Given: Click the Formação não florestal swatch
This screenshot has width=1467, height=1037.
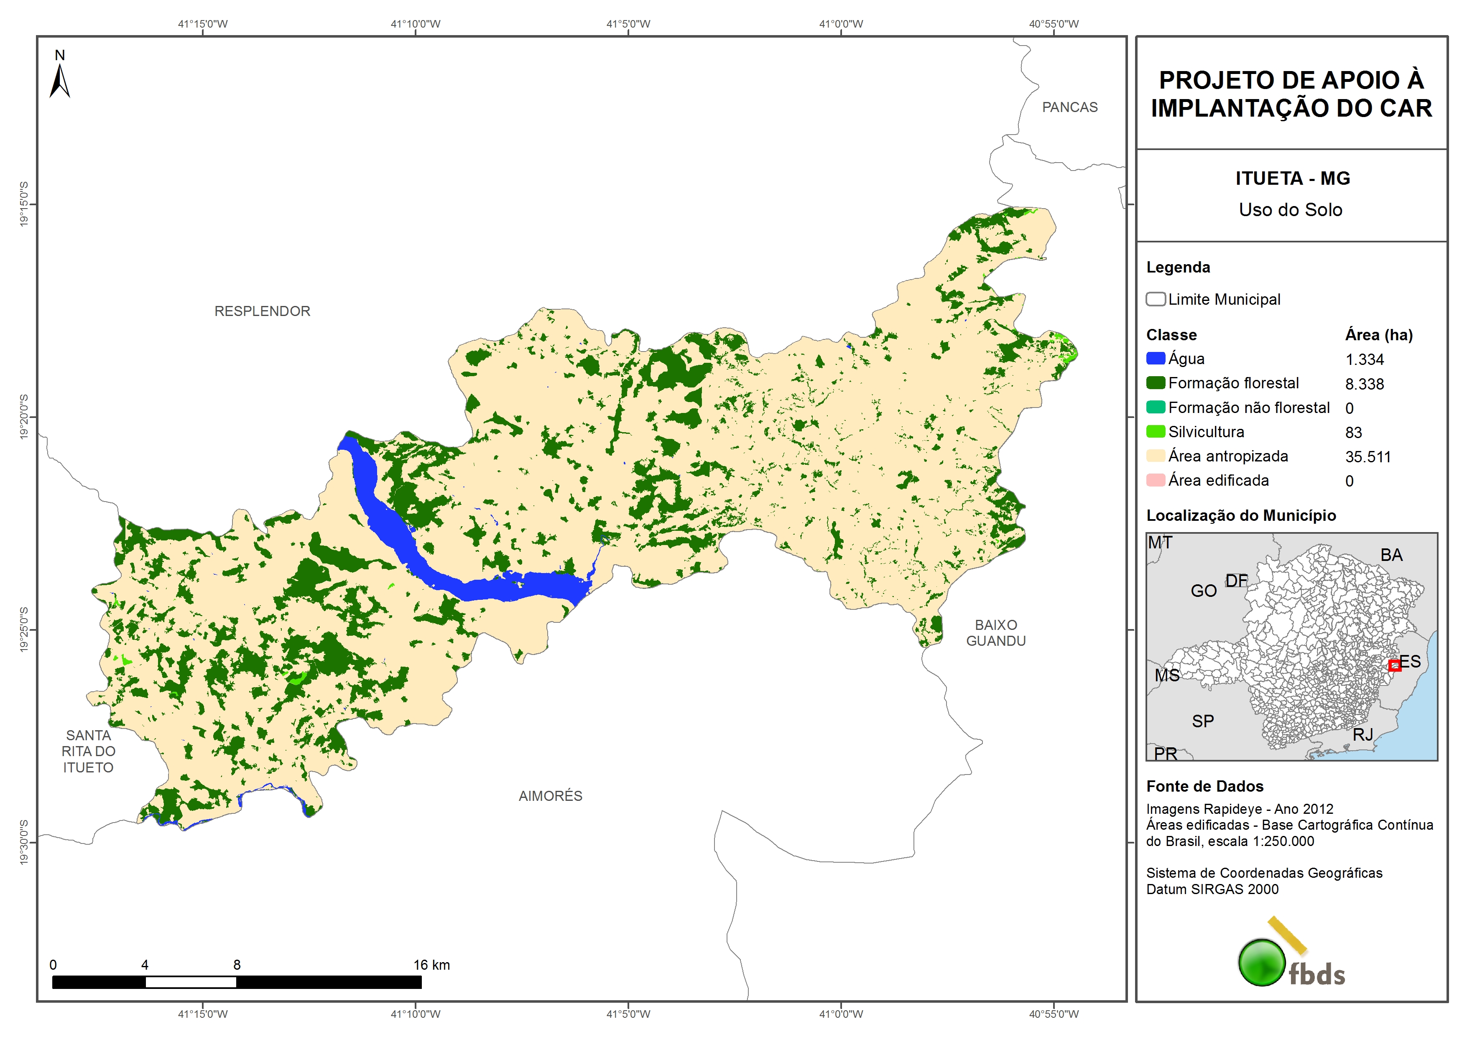Looking at the screenshot, I should tap(1155, 407).
